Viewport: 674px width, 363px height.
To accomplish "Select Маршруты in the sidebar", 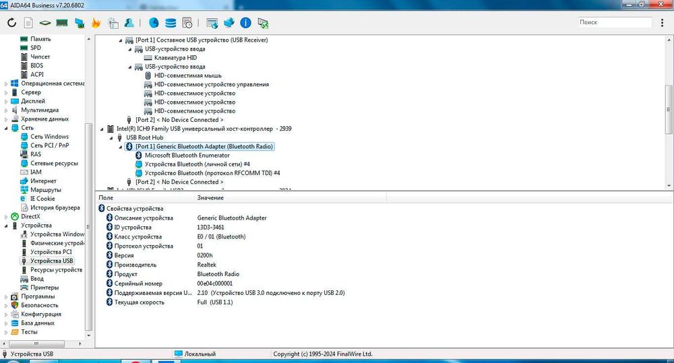I will coord(46,190).
